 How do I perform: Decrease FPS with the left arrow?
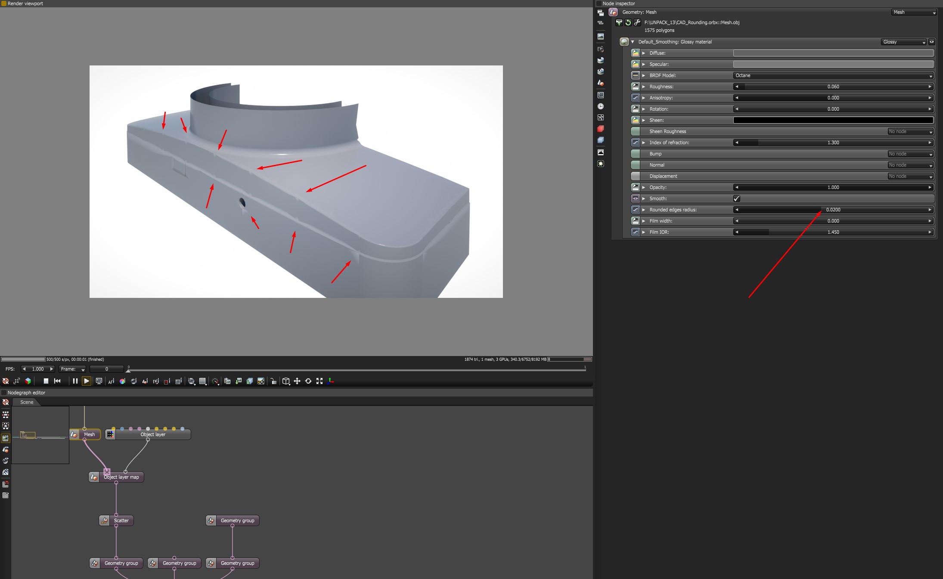point(24,369)
